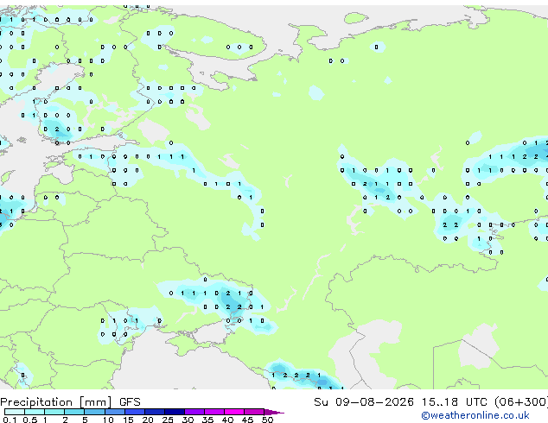Click the legend label '30'
This screenshot has width=548, height=423.
point(188,420)
